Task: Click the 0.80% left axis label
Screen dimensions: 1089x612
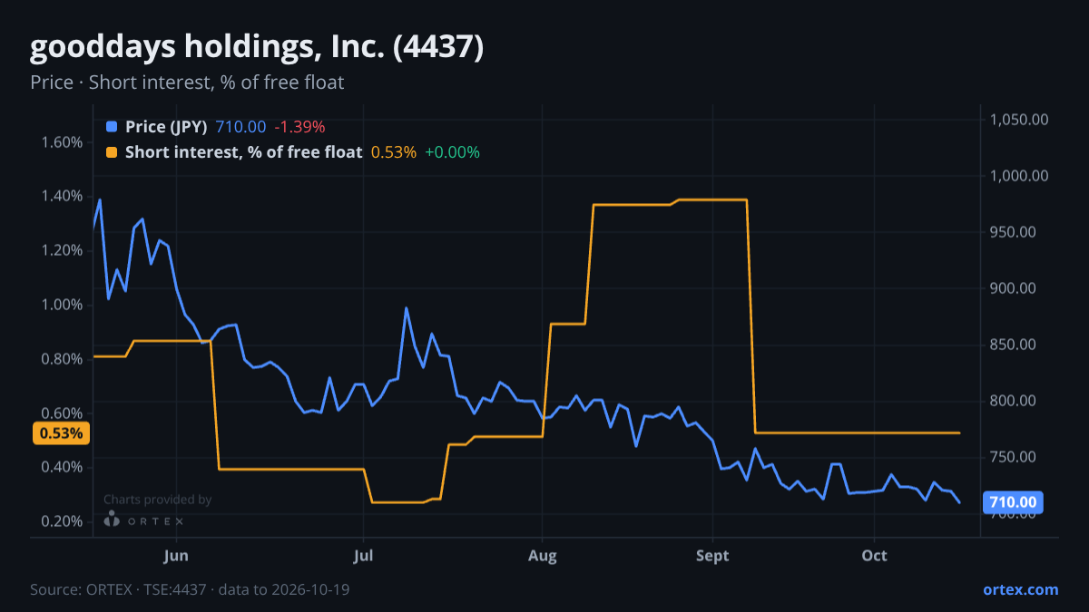Action: [x=62, y=359]
